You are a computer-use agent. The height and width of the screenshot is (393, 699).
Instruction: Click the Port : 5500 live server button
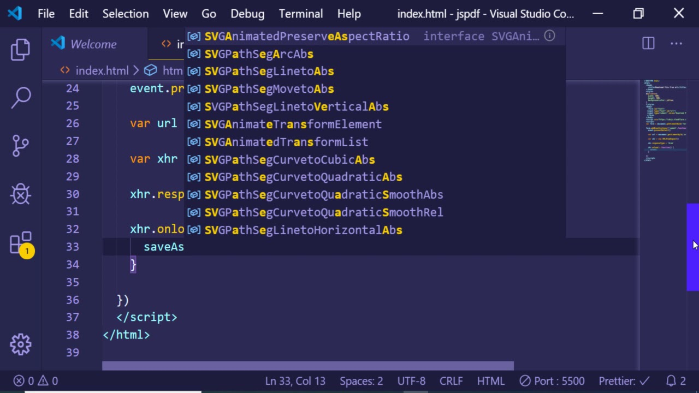(x=552, y=381)
